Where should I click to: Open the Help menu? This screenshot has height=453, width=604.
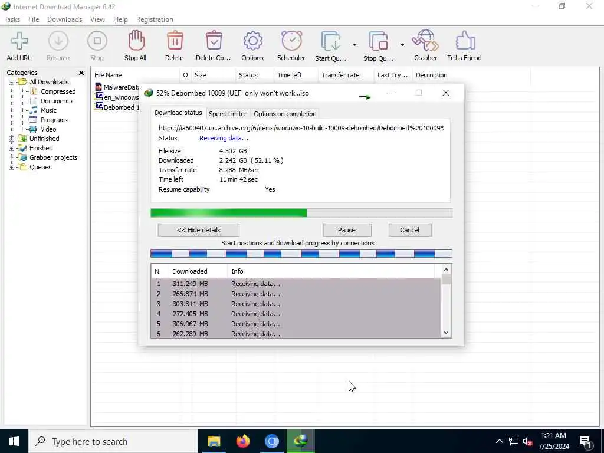[x=120, y=19]
